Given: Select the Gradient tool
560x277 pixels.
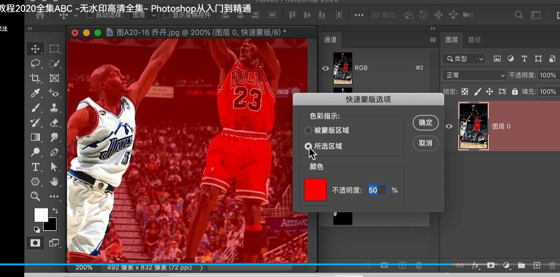Looking at the screenshot, I should [35, 137].
